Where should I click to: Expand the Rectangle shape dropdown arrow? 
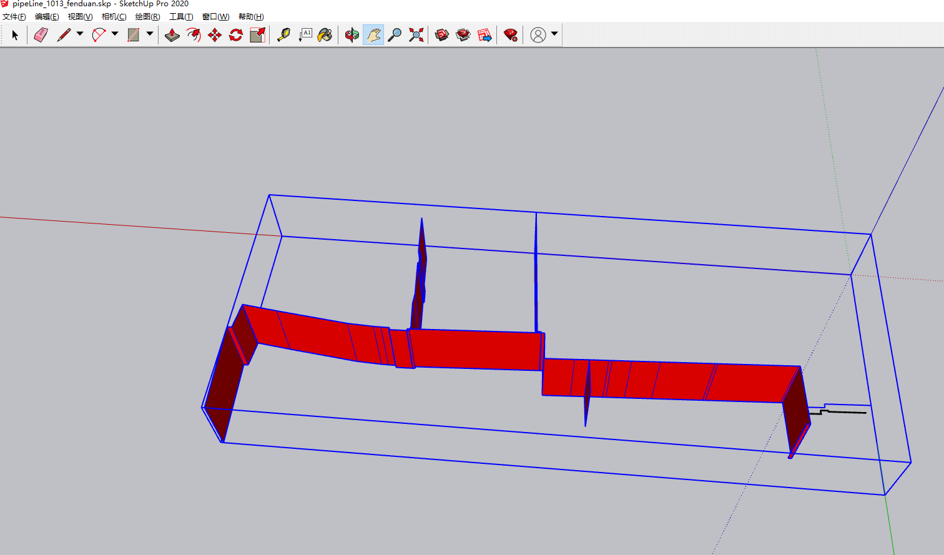[150, 34]
